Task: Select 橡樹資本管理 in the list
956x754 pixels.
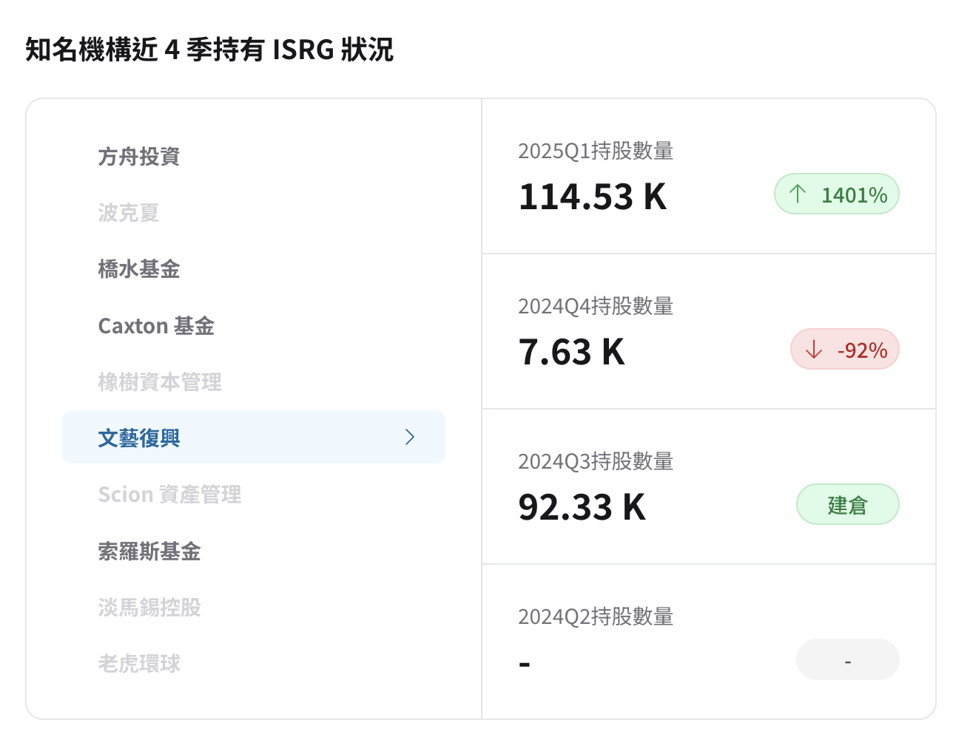Action: click(160, 382)
